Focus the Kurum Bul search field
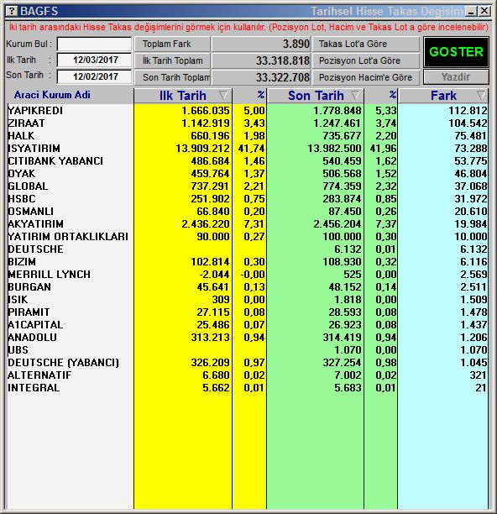This screenshot has width=497, height=514. (94, 44)
